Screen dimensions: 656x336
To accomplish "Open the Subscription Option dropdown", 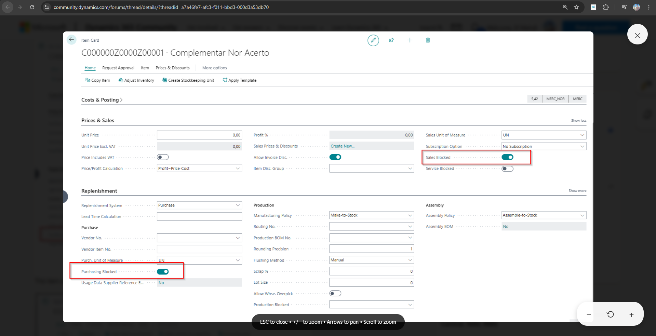I will point(582,146).
